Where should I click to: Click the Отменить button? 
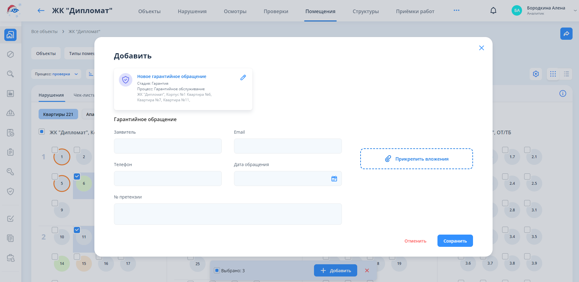[x=415, y=241]
